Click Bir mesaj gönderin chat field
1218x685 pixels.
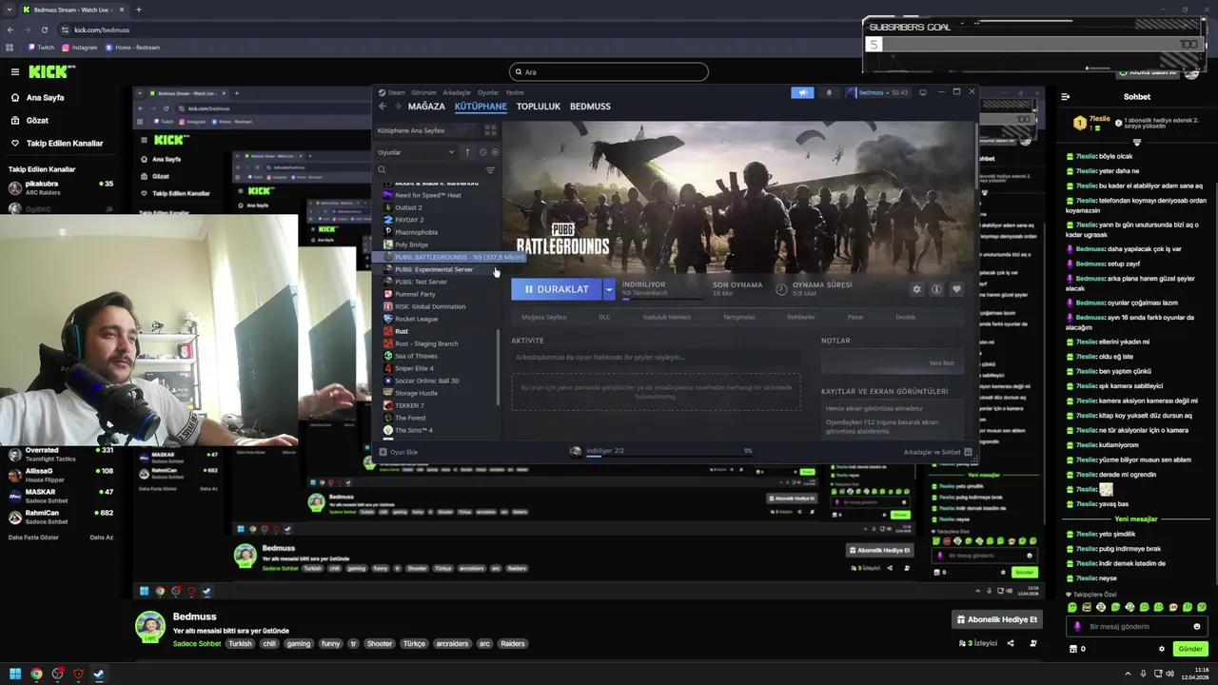coord(1136,626)
